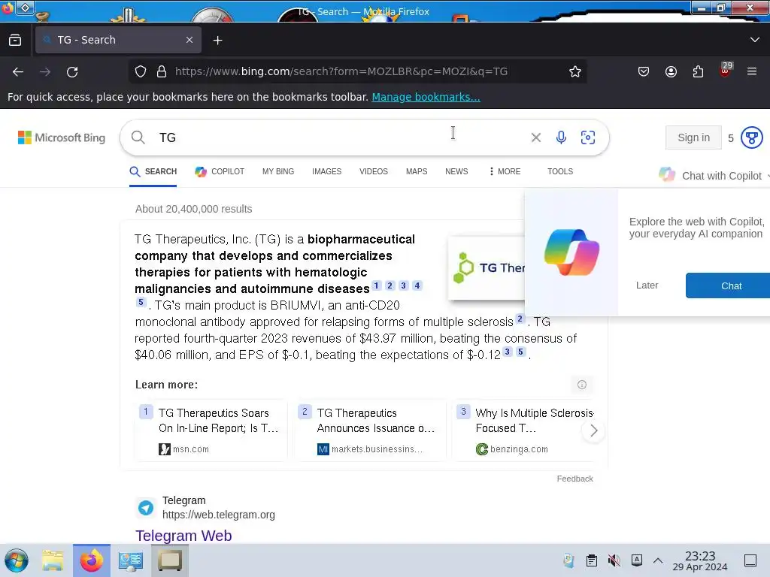The height and width of the screenshot is (577, 770).
Task: Open visual search camera icon
Action: coord(588,137)
